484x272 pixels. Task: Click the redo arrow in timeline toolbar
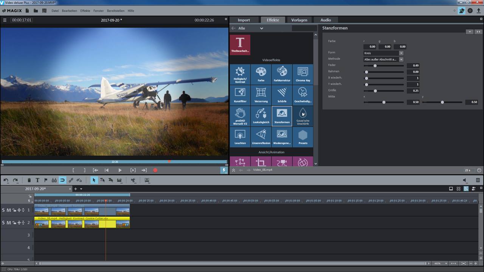(16, 180)
